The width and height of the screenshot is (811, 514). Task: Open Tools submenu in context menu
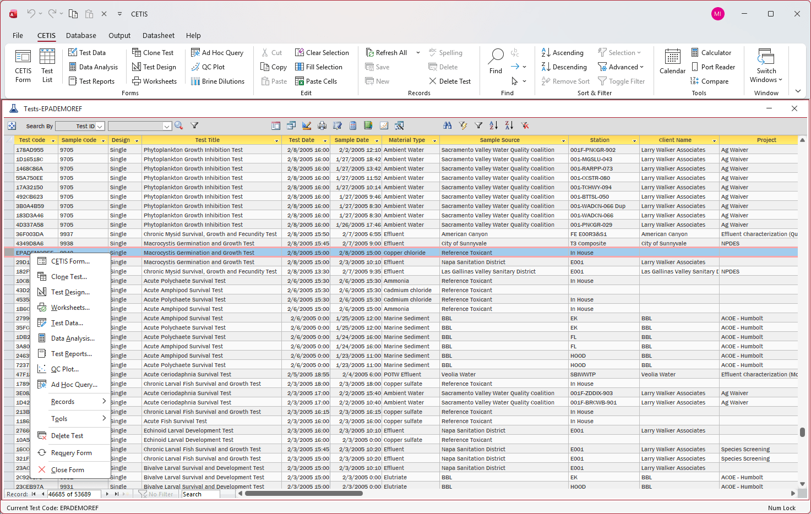[x=70, y=419]
